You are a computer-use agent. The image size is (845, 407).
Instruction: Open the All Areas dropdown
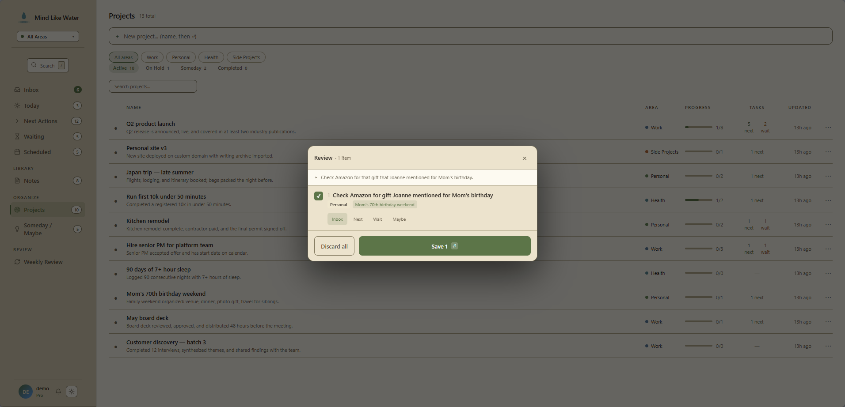point(48,37)
